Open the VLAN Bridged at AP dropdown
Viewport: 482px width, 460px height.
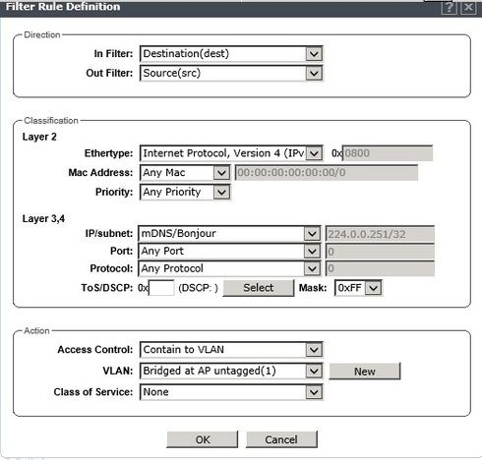point(231,371)
